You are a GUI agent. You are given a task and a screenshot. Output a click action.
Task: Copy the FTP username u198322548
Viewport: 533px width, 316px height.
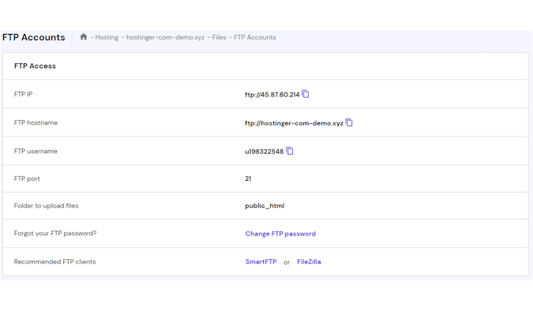pos(289,151)
